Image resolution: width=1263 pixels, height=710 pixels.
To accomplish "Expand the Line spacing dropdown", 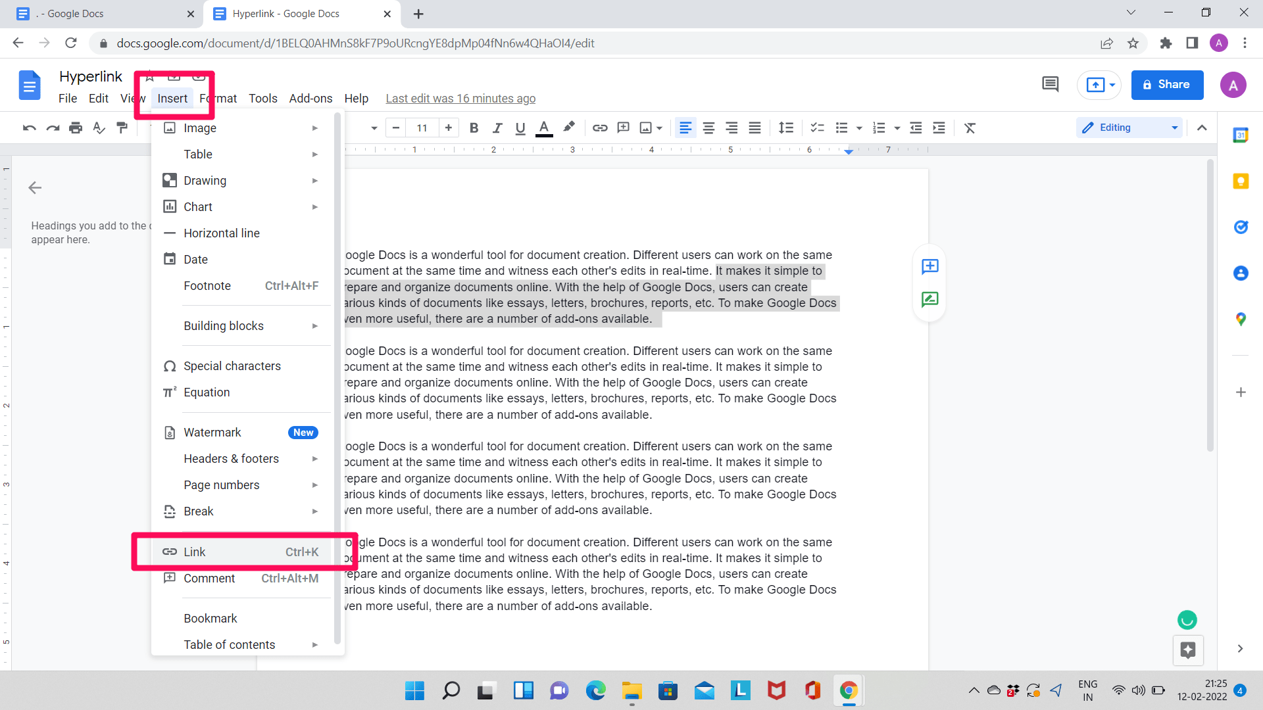I will tap(786, 128).
